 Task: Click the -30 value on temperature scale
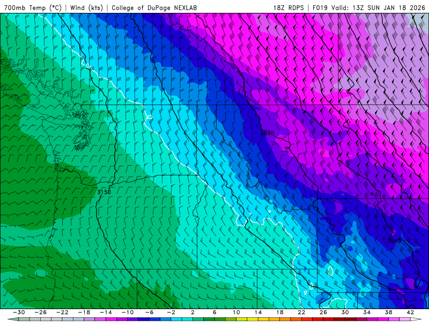tap(19, 312)
